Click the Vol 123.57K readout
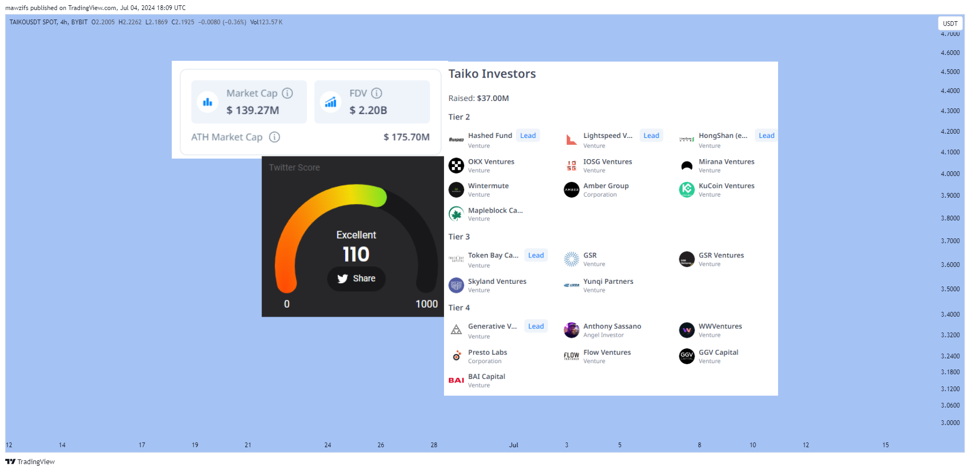This screenshot has width=970, height=471. click(x=266, y=22)
